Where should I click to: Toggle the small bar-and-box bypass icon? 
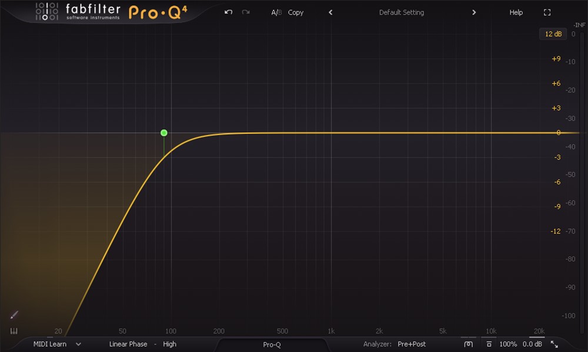[x=489, y=344]
